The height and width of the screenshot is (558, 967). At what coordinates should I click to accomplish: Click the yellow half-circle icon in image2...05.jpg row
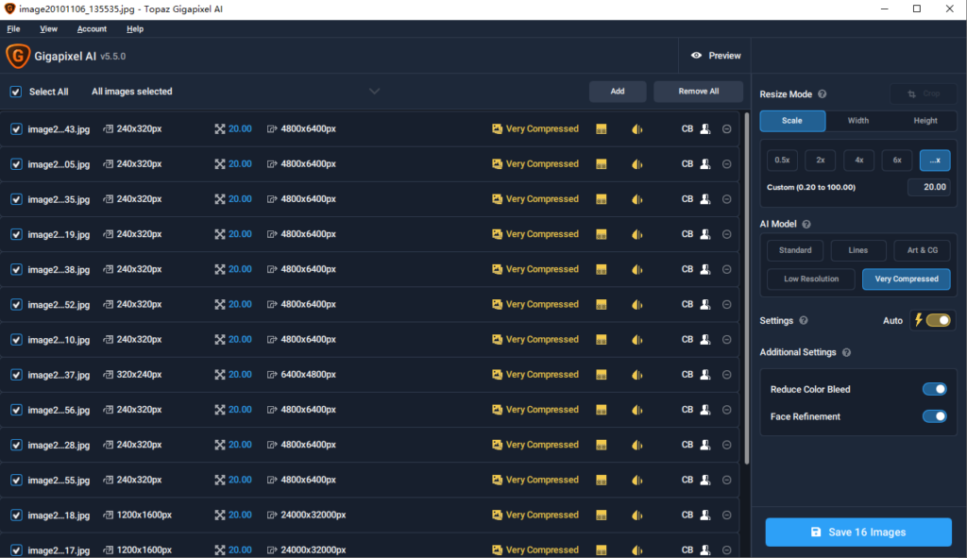pos(637,164)
